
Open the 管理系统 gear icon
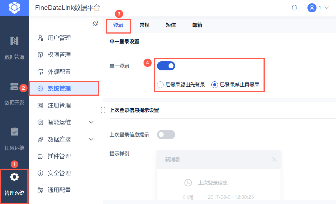pyautogui.click(x=14, y=177)
